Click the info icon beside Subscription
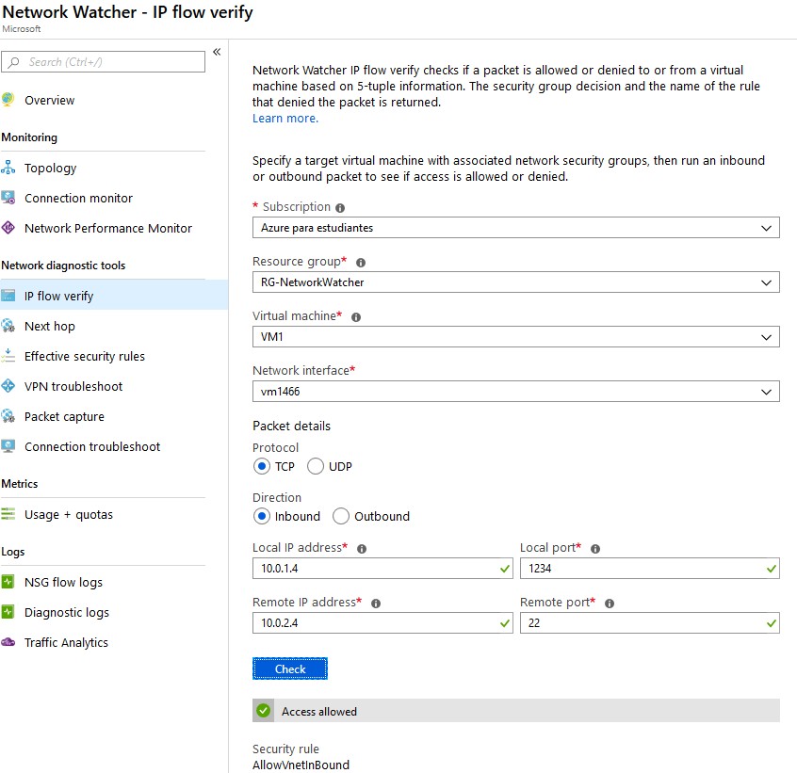 pos(340,208)
